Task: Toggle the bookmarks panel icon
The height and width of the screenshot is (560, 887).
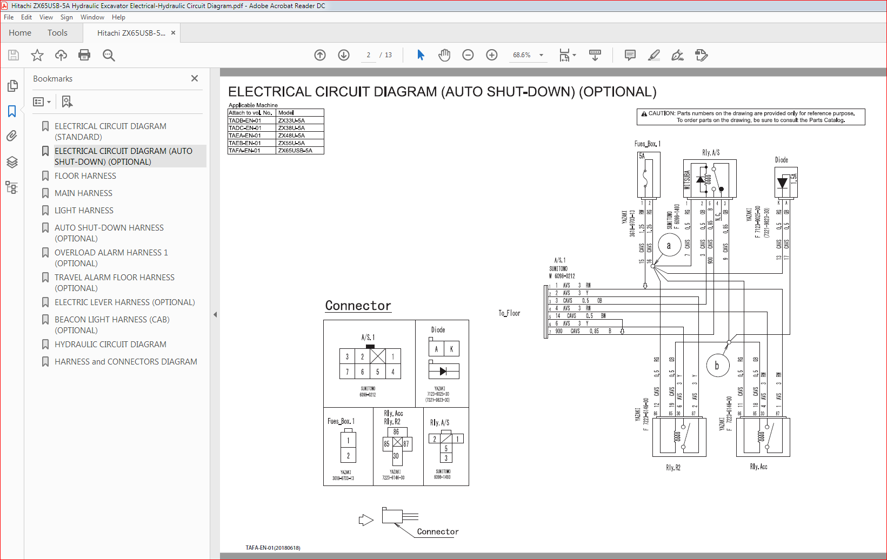Action: [12, 111]
